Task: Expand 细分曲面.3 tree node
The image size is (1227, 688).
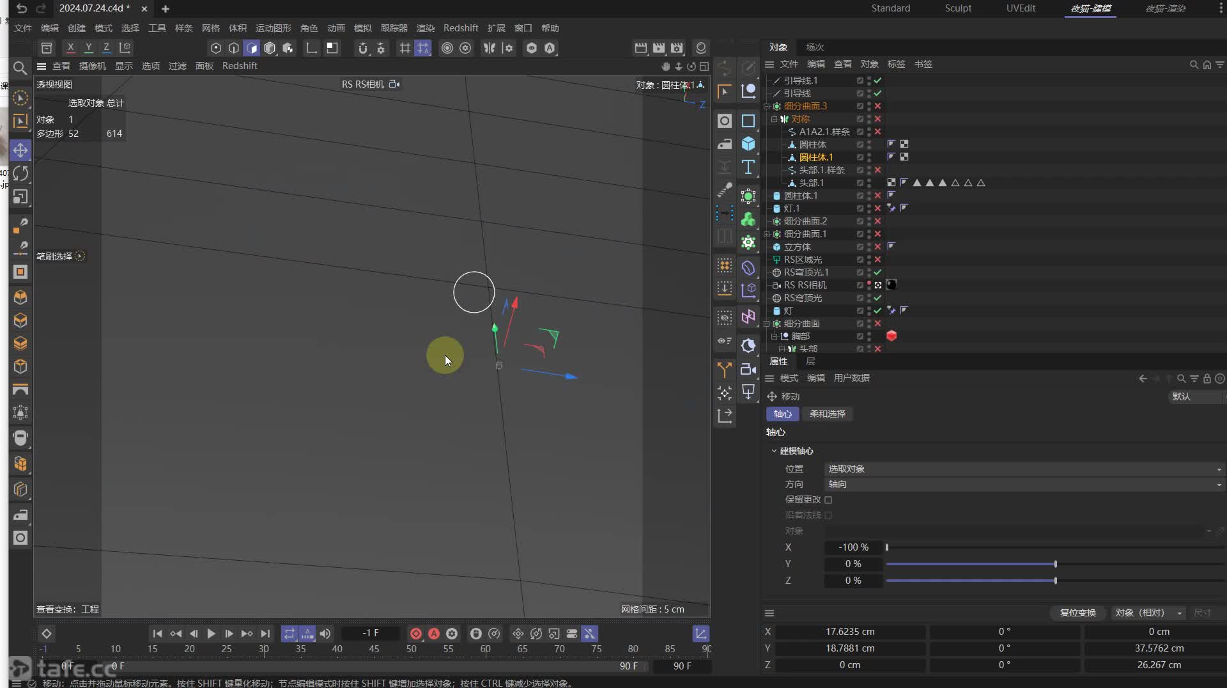Action: pyautogui.click(x=767, y=106)
